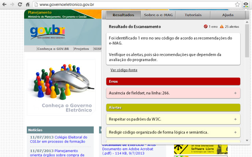Open the Tutoriais tab
The image size is (252, 157).
coord(193,15)
